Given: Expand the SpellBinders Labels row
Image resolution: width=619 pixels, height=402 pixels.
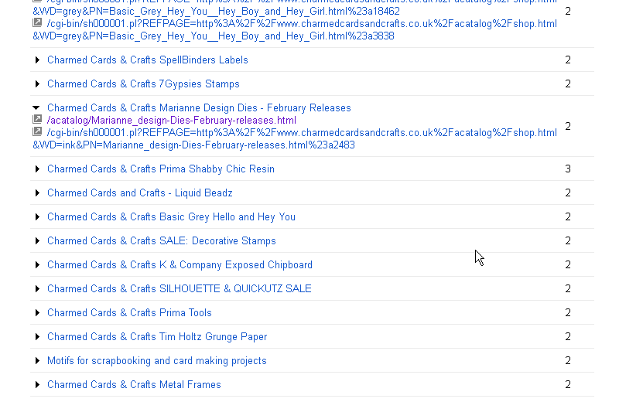Looking at the screenshot, I should click(37, 60).
